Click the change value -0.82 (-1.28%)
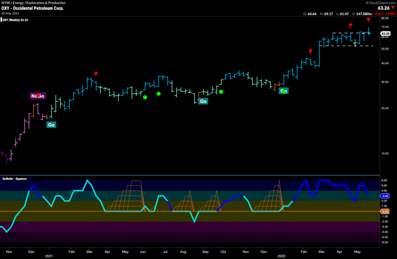 385,14
